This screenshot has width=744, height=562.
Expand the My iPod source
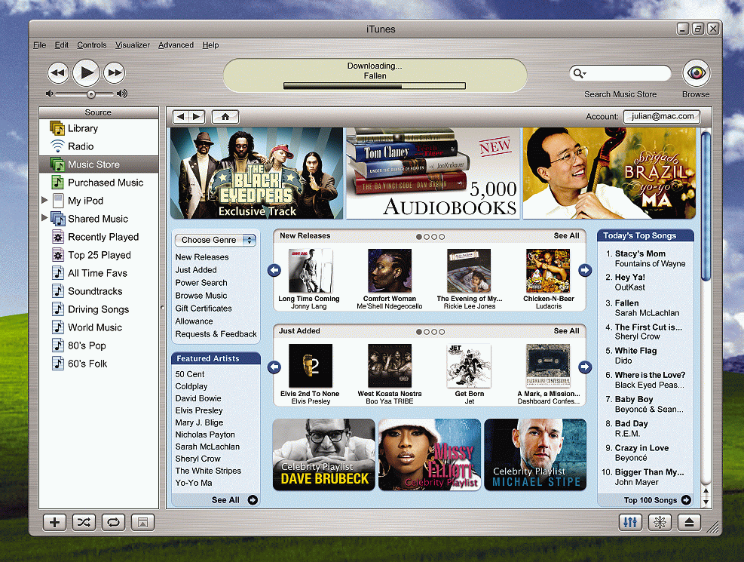[44, 201]
